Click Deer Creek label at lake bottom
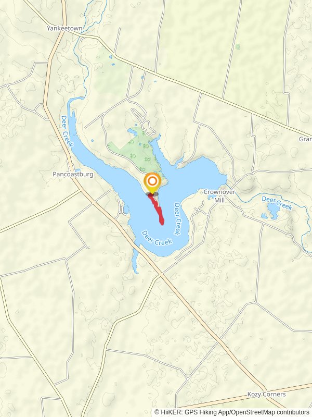This screenshot has width=312, height=417. [x=157, y=238]
